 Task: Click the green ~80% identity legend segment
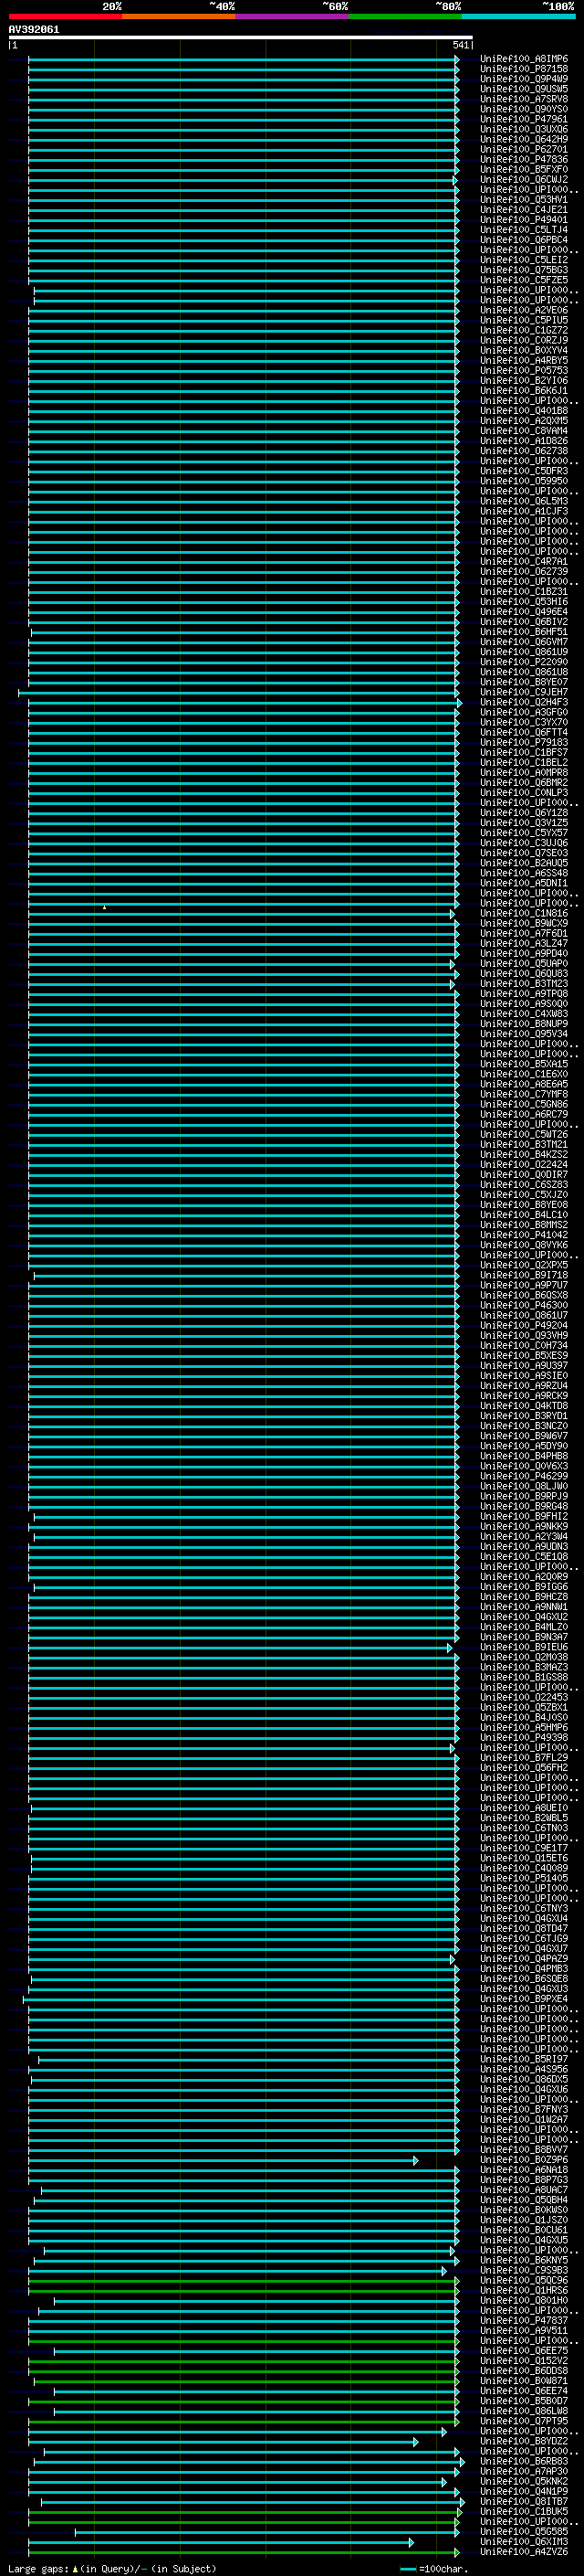405,16
